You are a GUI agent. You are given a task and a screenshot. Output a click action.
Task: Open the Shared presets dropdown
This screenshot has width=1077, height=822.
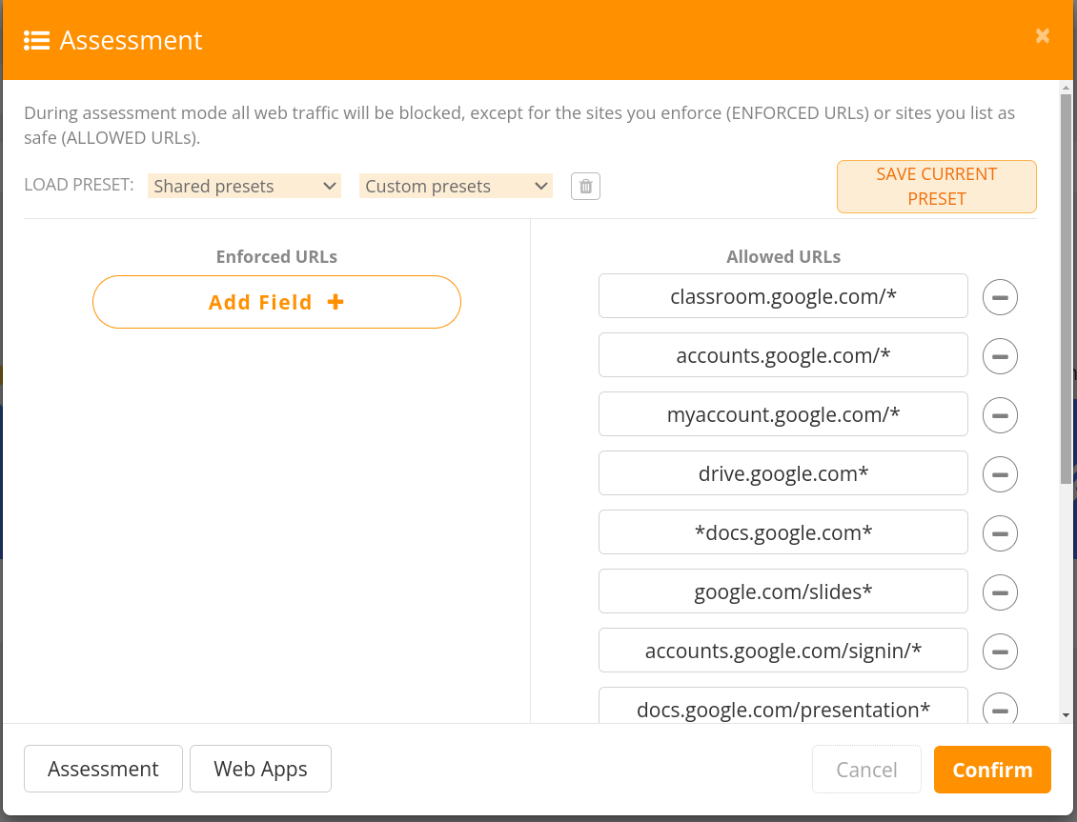point(245,186)
